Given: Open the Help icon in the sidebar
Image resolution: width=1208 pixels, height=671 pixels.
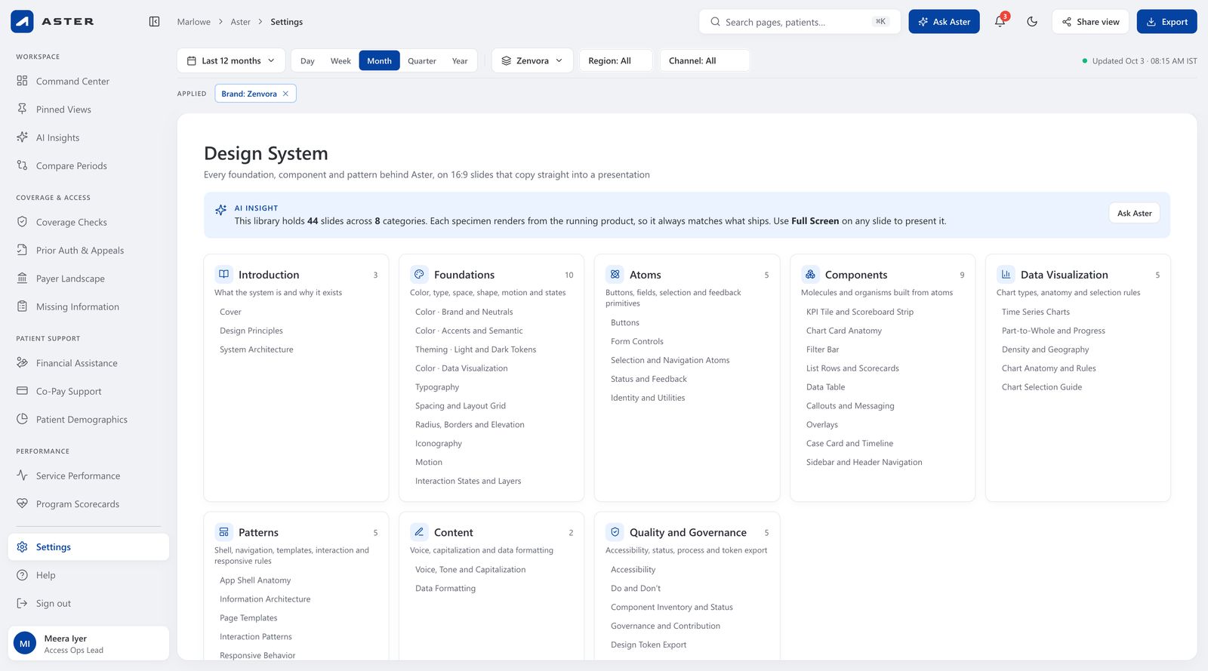Looking at the screenshot, I should click(22, 575).
